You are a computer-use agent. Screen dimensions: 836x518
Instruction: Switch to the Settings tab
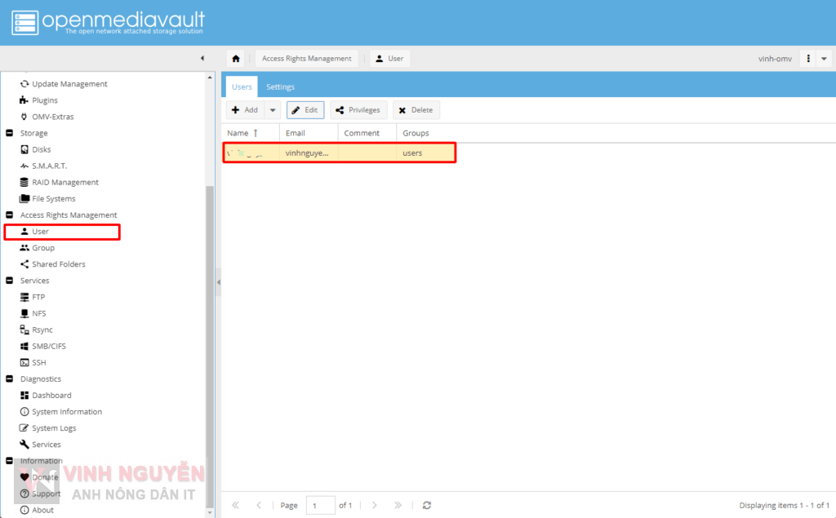[280, 86]
